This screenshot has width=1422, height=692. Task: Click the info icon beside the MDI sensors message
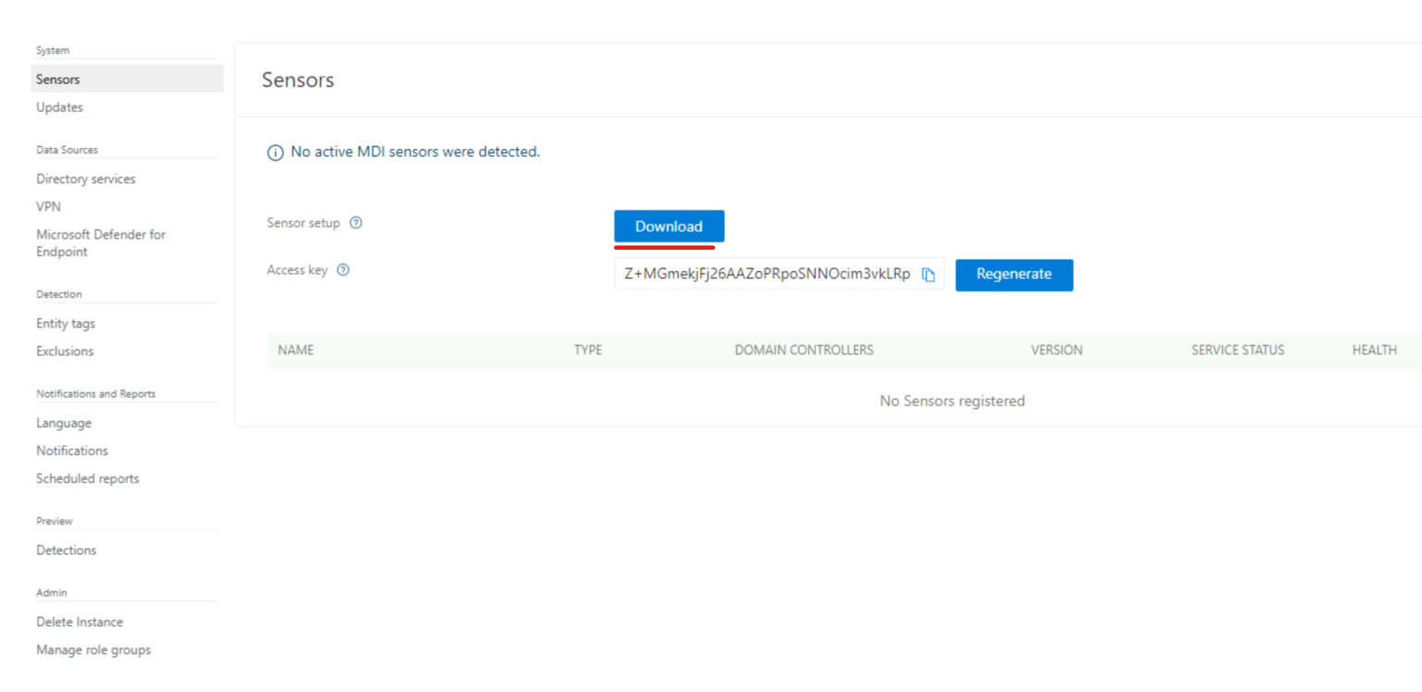(x=275, y=152)
